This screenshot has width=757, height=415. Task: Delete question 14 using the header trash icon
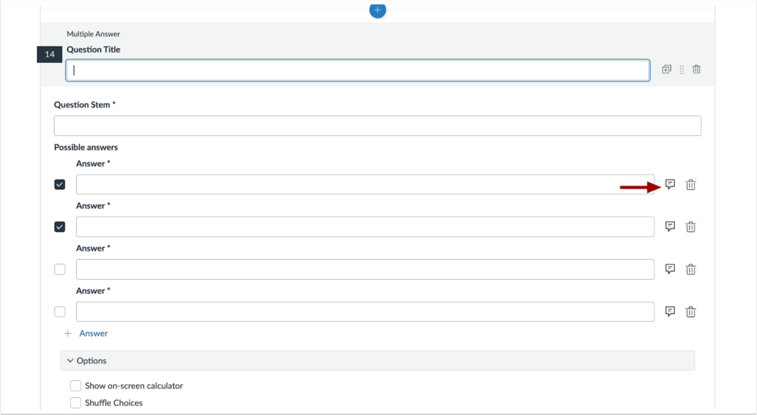click(696, 69)
